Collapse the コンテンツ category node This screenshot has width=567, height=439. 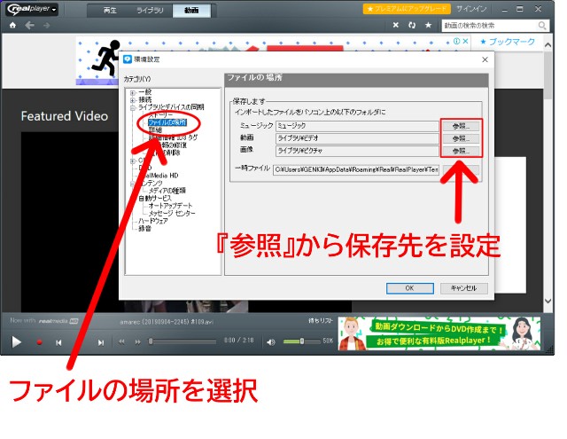(x=132, y=184)
